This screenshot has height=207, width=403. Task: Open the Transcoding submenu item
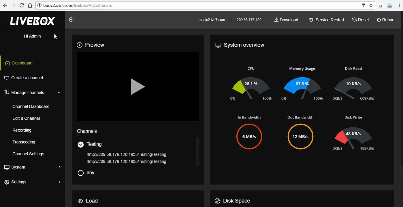[24, 142]
